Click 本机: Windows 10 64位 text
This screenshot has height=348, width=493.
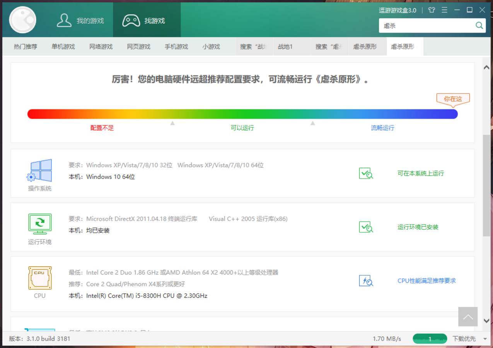(x=102, y=177)
